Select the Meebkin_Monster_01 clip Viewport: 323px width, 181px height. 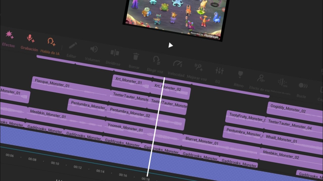click(x=65, y=120)
